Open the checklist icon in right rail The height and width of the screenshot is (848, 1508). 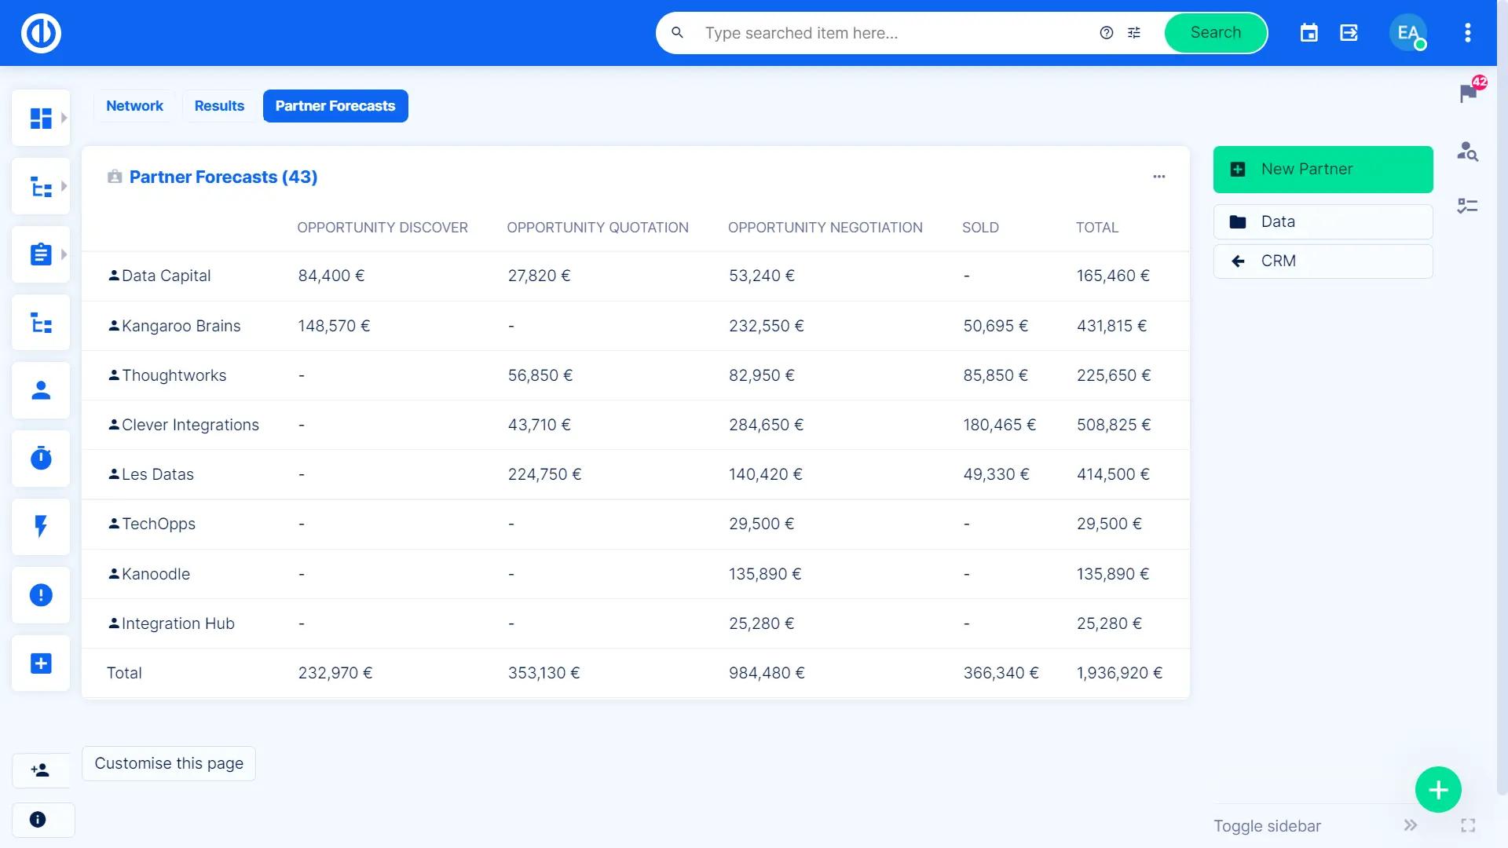click(x=1467, y=206)
